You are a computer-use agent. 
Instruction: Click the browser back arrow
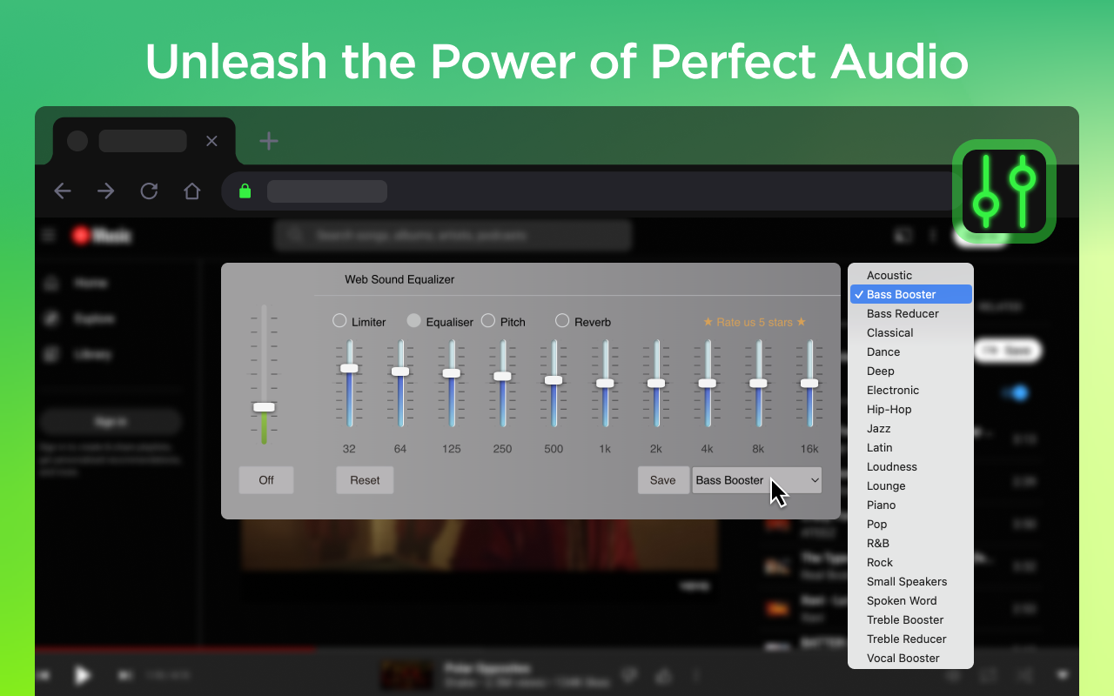(x=63, y=191)
